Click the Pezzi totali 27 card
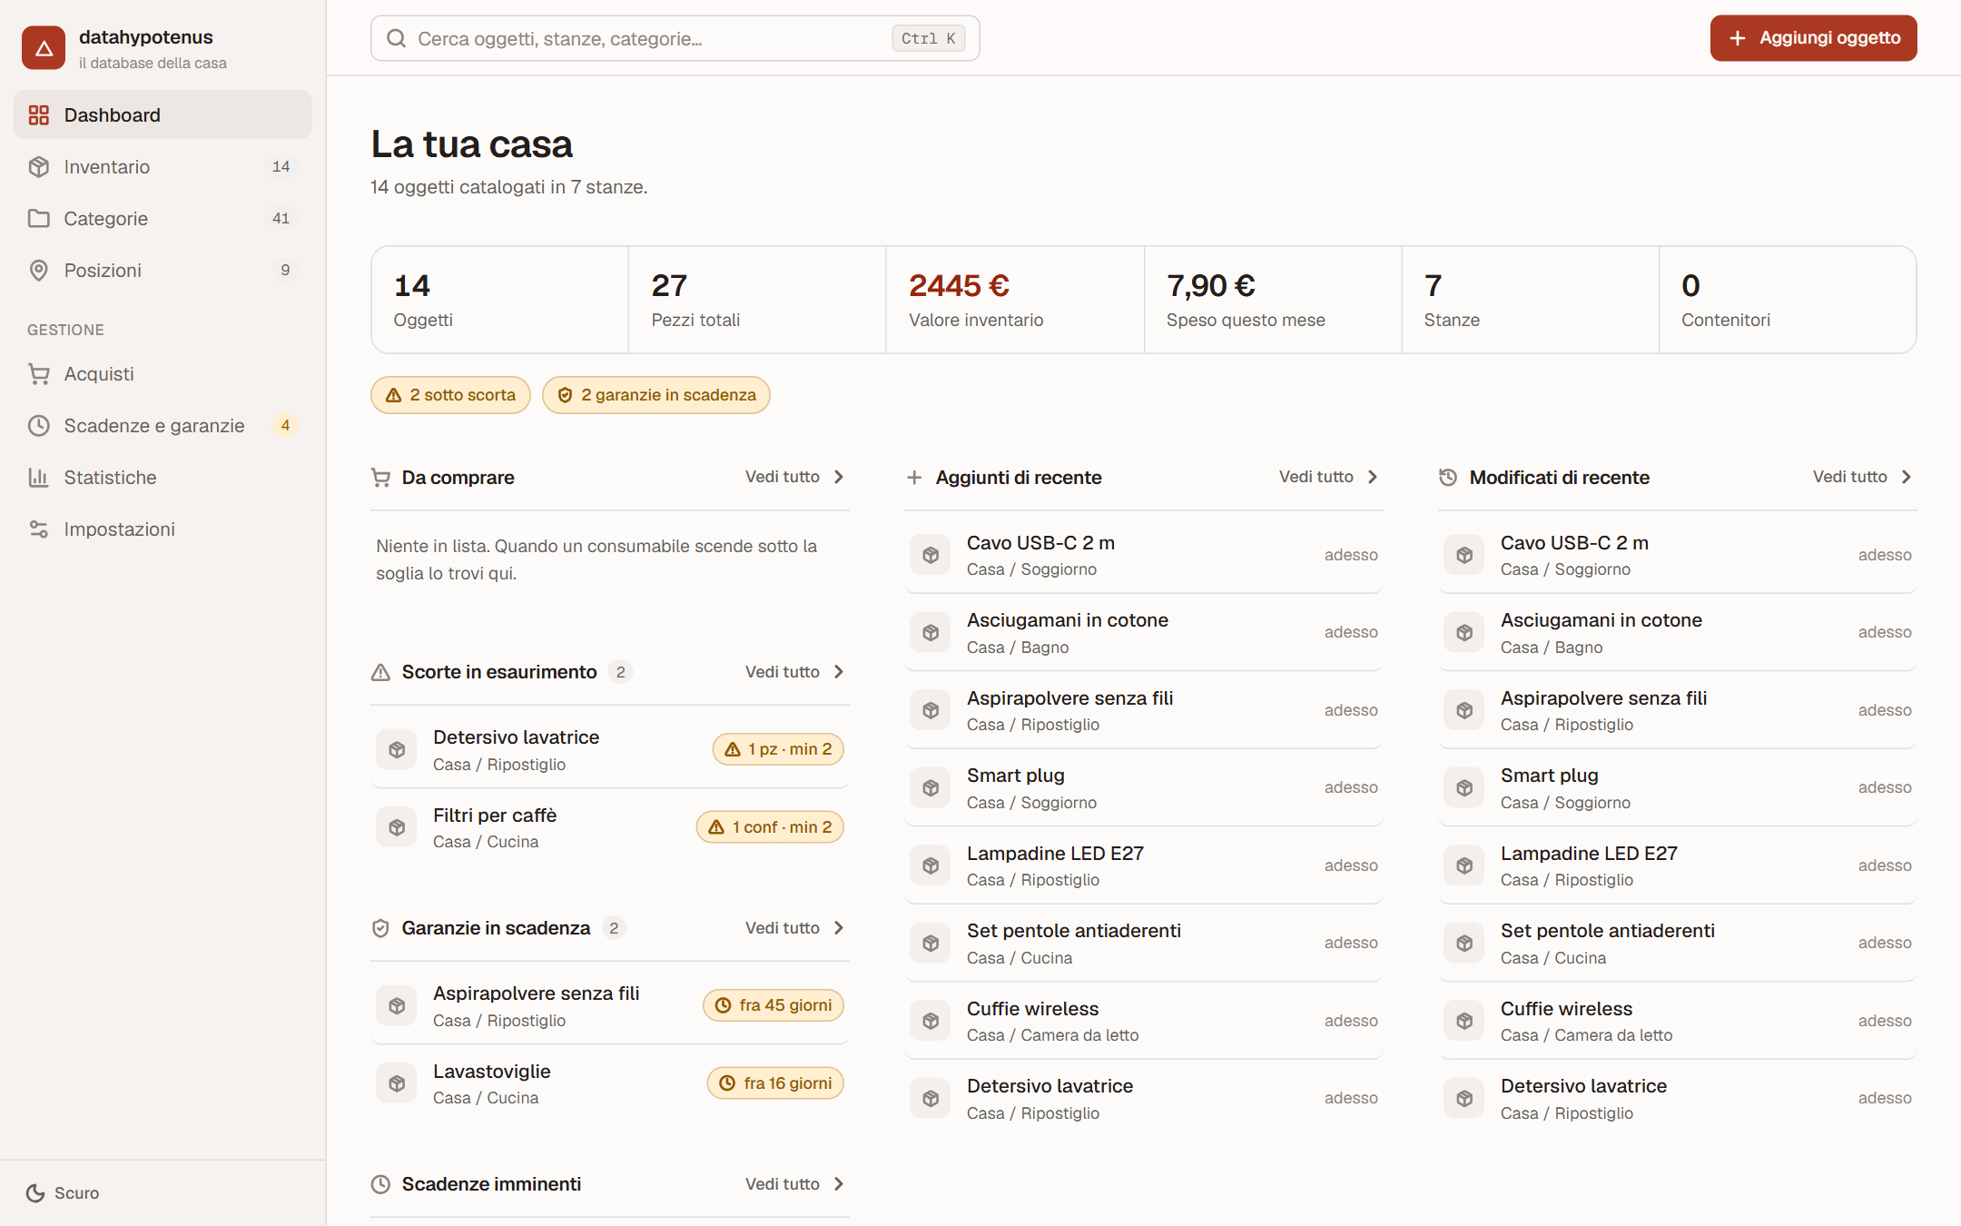 tap(757, 300)
